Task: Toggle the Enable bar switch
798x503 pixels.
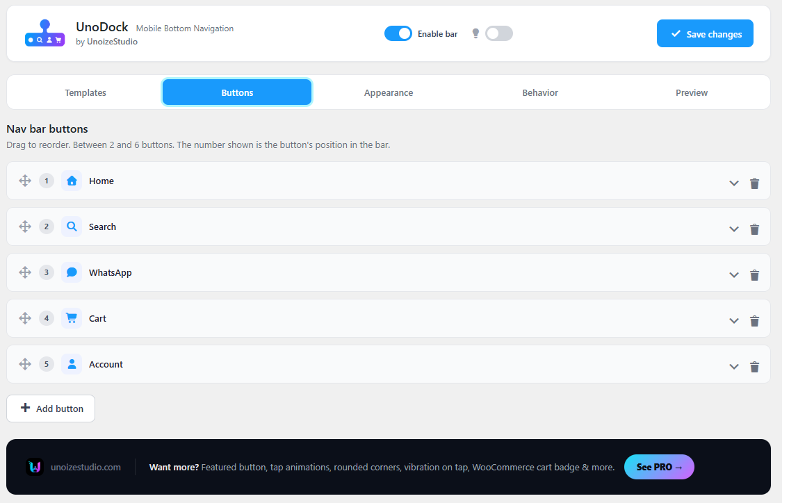Action: click(398, 33)
